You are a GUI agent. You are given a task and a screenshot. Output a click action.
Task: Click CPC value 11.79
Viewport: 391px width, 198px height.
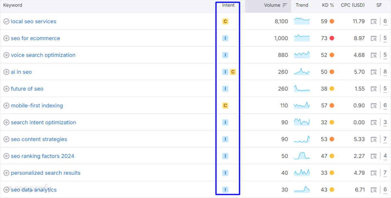(359, 22)
